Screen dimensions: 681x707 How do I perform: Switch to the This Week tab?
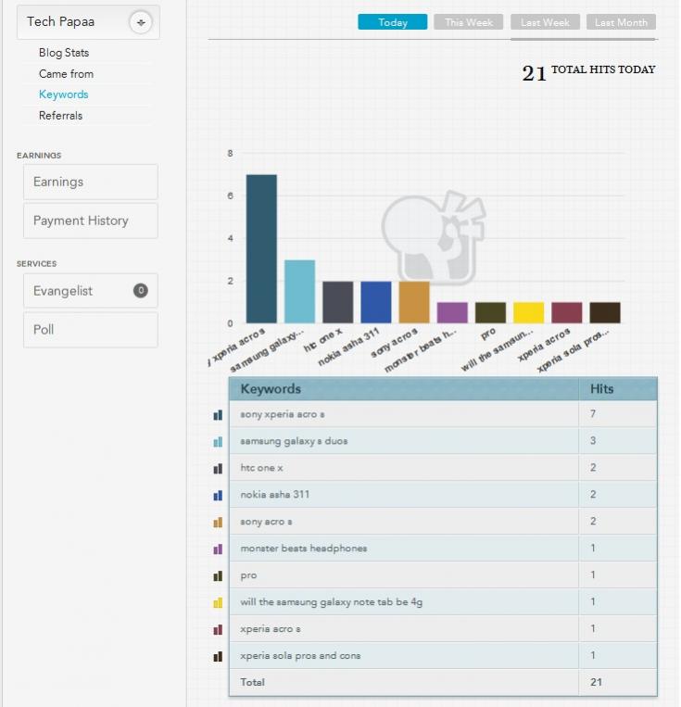tap(469, 22)
